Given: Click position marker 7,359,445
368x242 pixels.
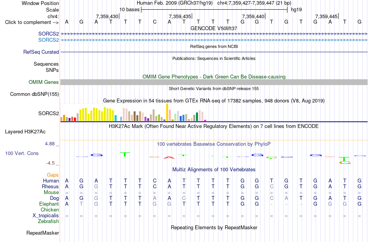Looking at the screenshot, I should (327, 16).
